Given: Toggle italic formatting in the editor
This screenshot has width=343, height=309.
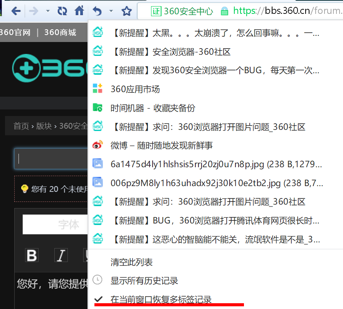Looking at the screenshot, I should coord(61,255).
